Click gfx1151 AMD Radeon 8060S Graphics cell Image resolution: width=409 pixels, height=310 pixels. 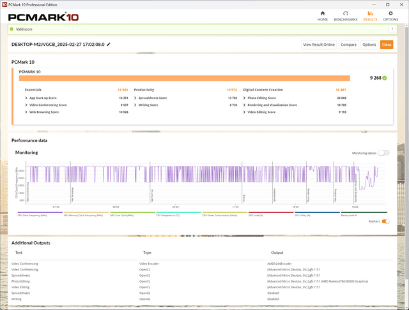tap(318, 281)
